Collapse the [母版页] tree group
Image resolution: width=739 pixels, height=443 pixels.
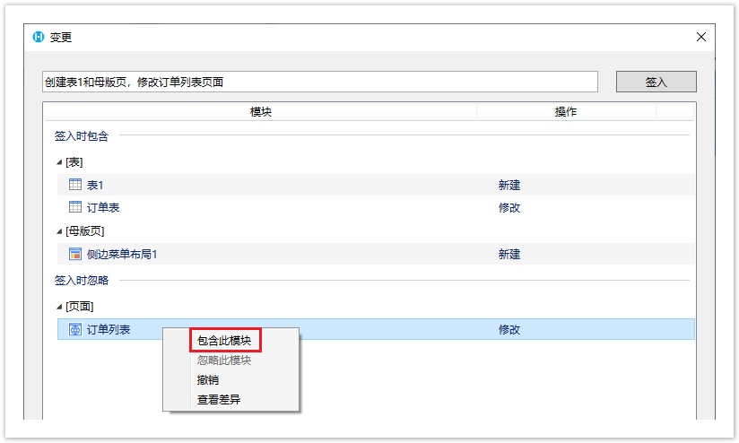[59, 231]
